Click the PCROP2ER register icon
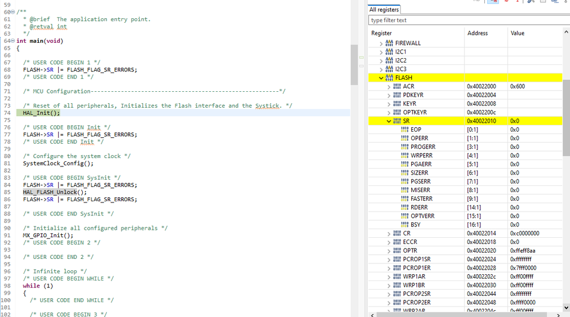Screen dimensions: 570x317 click(397, 303)
